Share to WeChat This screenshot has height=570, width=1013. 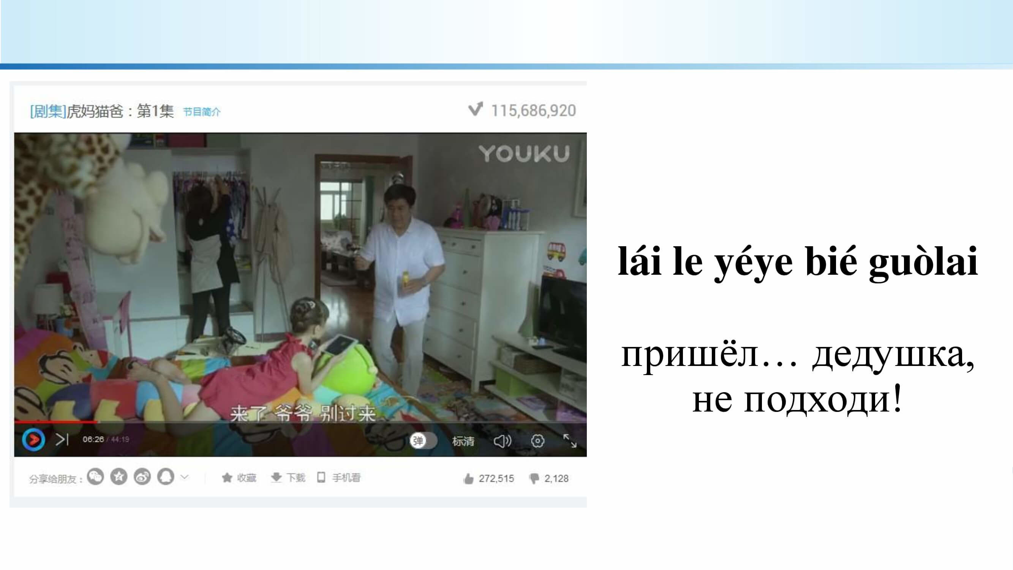pos(95,477)
